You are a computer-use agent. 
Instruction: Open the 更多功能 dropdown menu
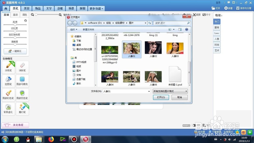pos(96,8)
